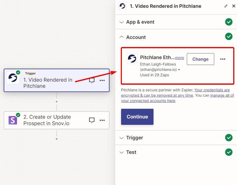The height and width of the screenshot is (185, 237).
Task: Expand the Test section
Action: coord(176,152)
